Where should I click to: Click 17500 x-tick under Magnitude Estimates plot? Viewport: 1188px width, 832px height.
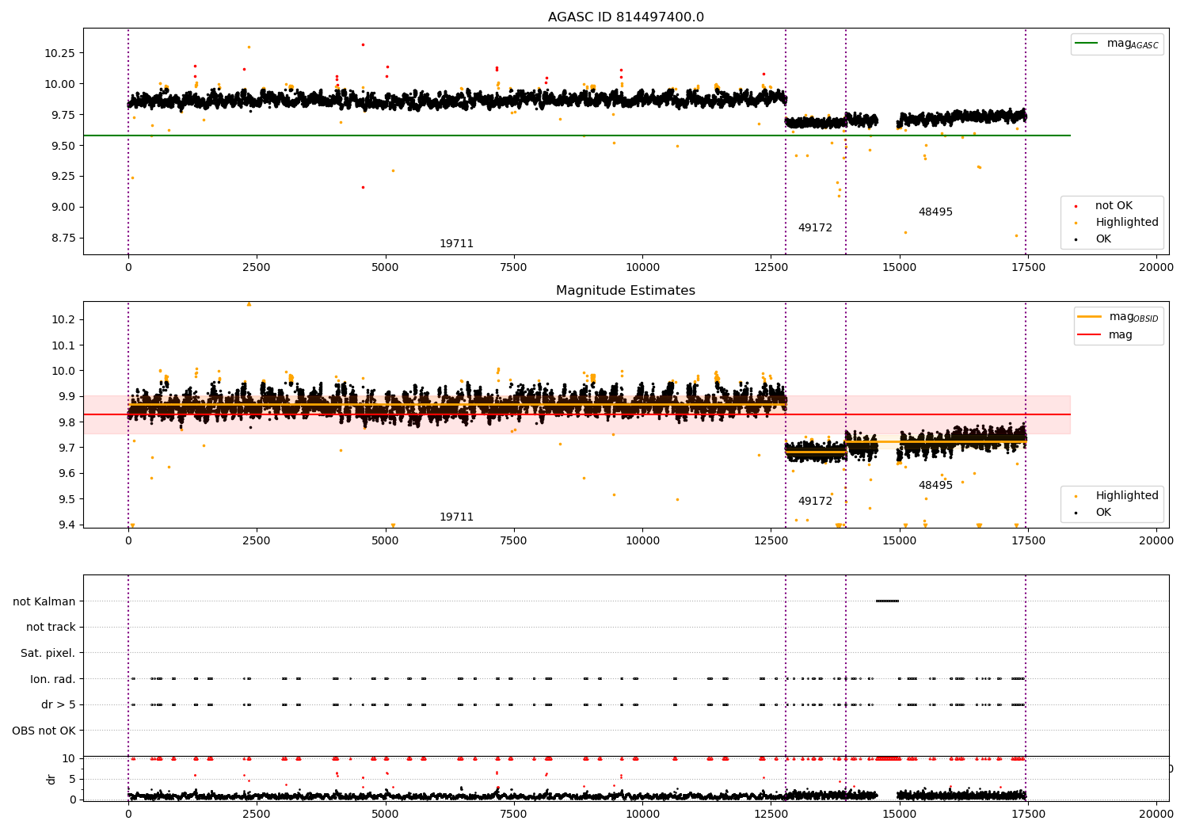pos(1028,540)
